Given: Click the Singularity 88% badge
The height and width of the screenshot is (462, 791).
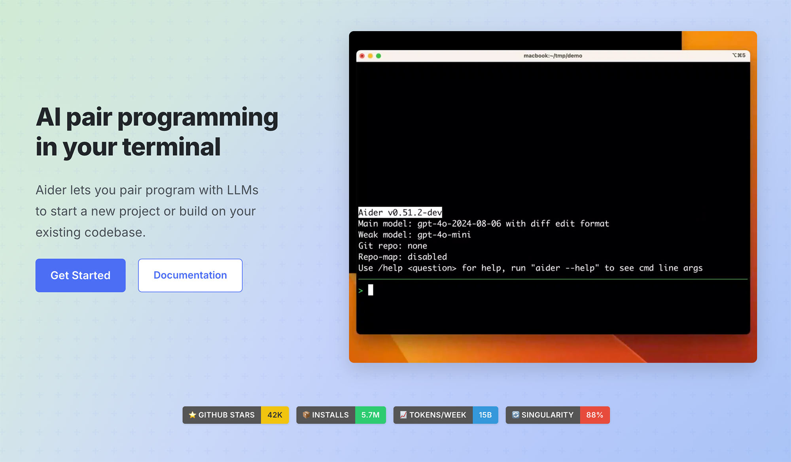Looking at the screenshot, I should [558, 415].
